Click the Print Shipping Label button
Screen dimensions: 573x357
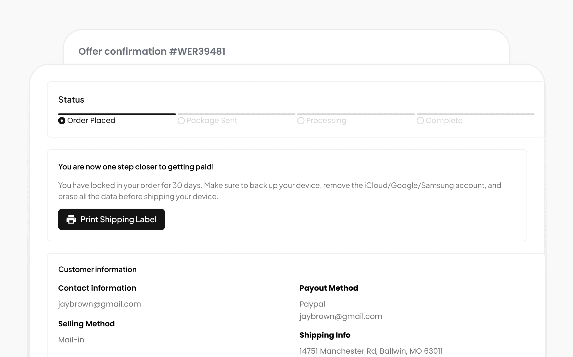point(111,219)
